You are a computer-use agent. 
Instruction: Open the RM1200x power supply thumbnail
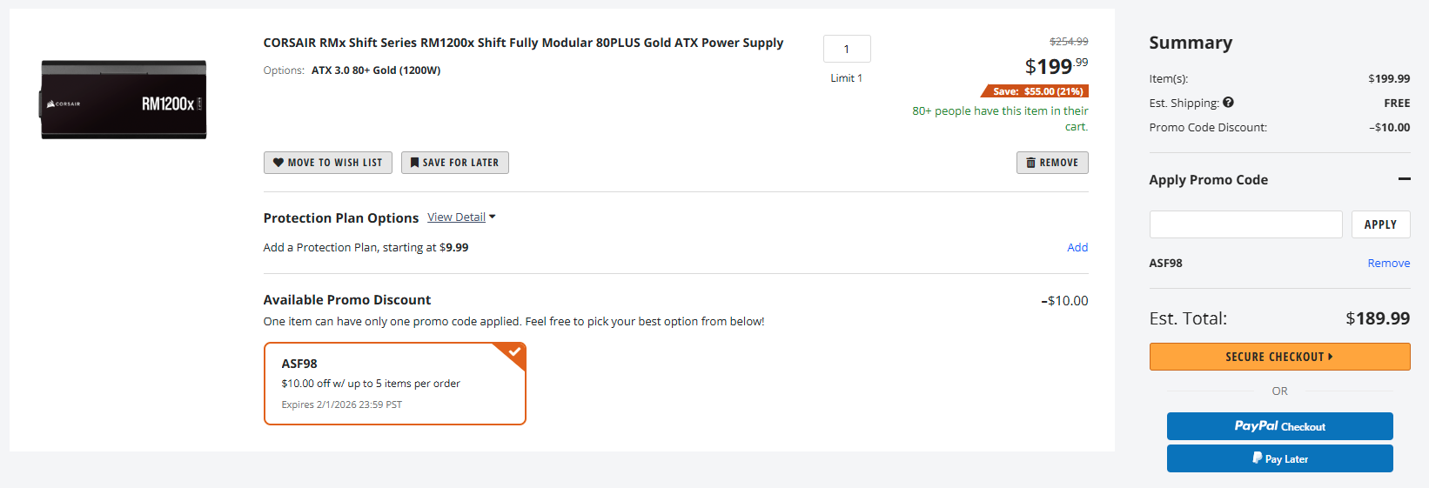click(124, 100)
